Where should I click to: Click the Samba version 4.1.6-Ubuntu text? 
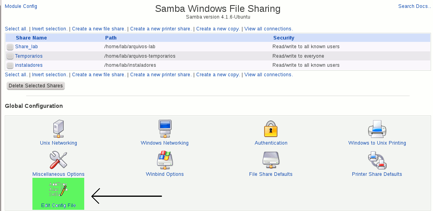point(218,17)
